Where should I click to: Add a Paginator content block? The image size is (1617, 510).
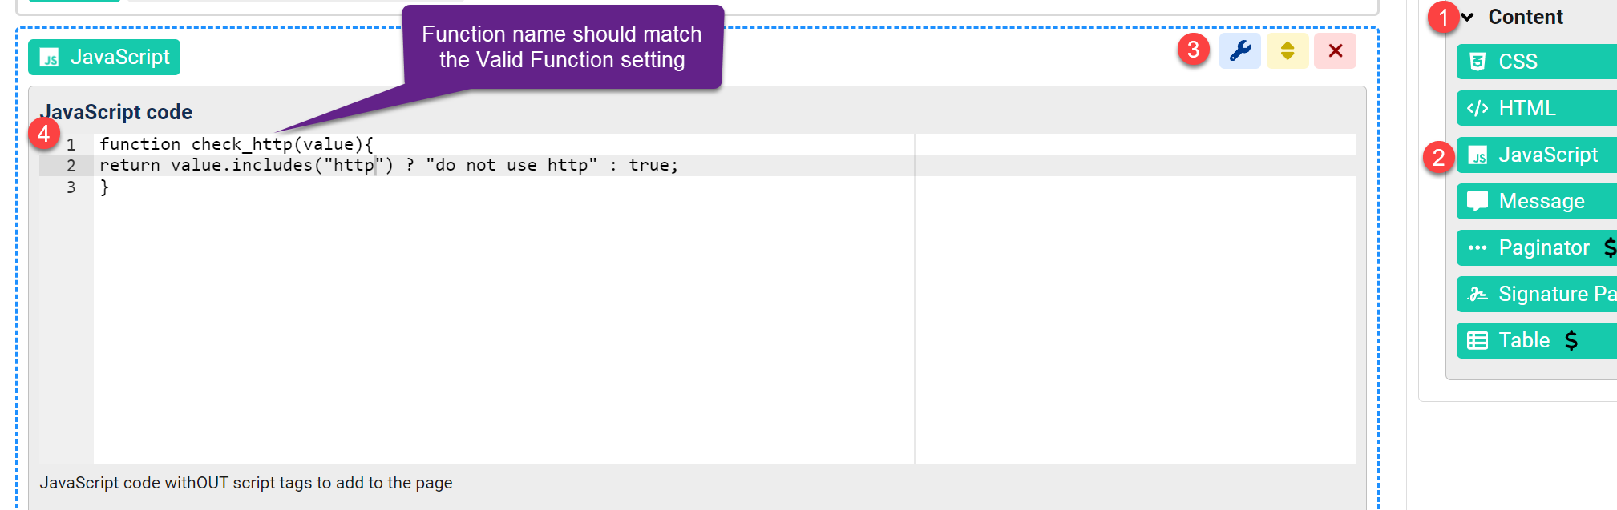click(x=1543, y=247)
